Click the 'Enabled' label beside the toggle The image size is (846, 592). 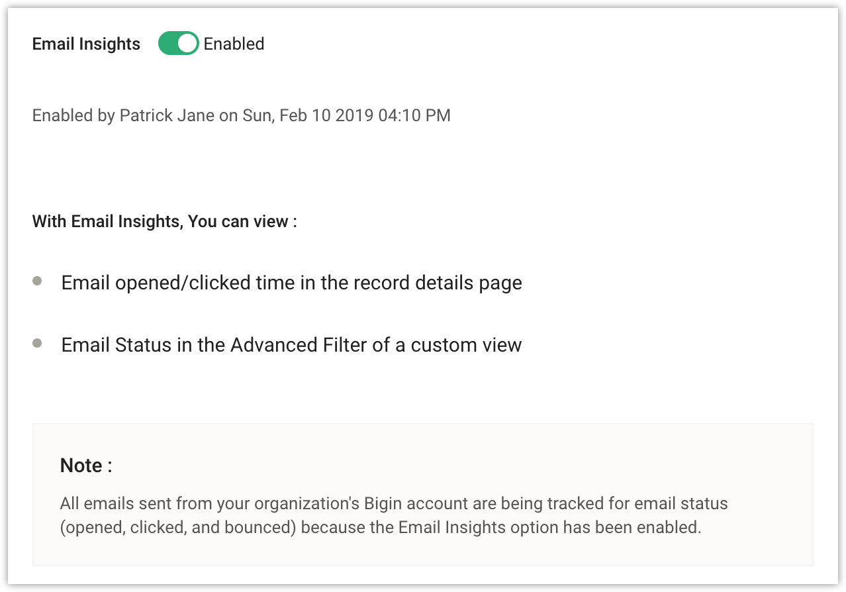point(234,44)
